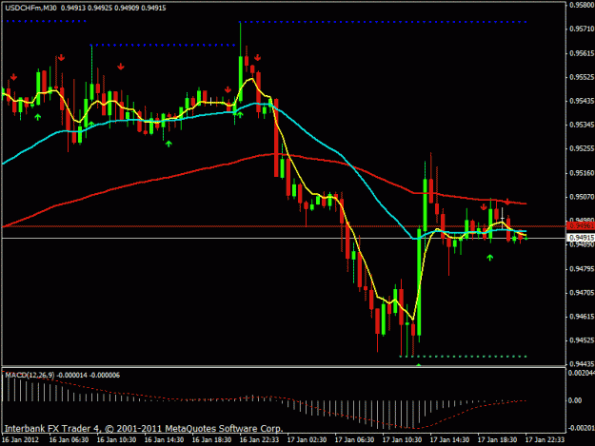Click the USDCHFm,M30 chart title text
Screen dimensions: 595x446
point(30,8)
